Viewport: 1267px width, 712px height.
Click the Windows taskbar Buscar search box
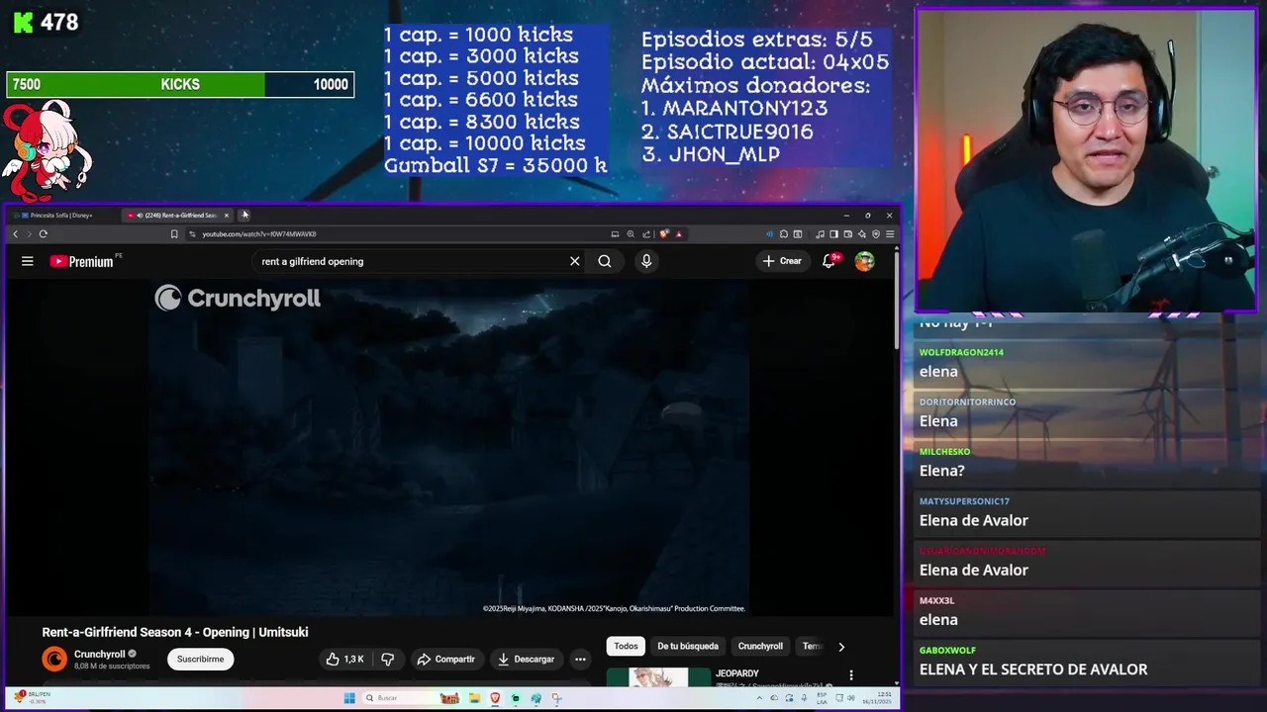(x=412, y=697)
